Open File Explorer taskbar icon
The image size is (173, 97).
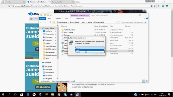click(x=53, y=95)
